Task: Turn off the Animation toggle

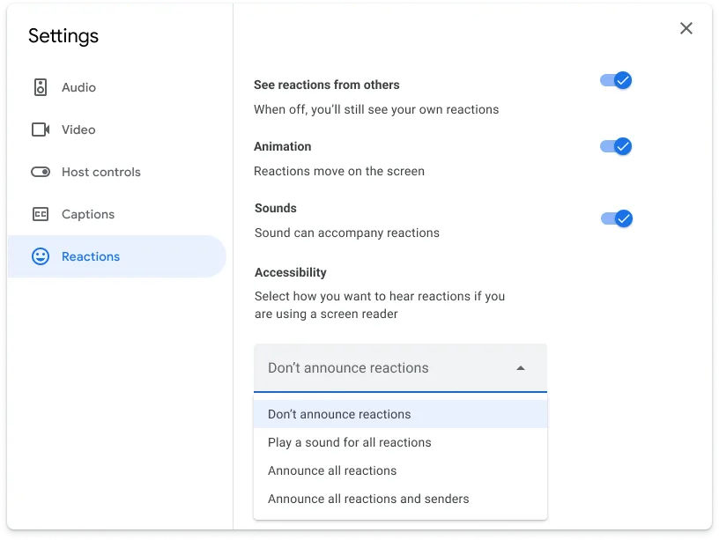Action: click(x=616, y=146)
